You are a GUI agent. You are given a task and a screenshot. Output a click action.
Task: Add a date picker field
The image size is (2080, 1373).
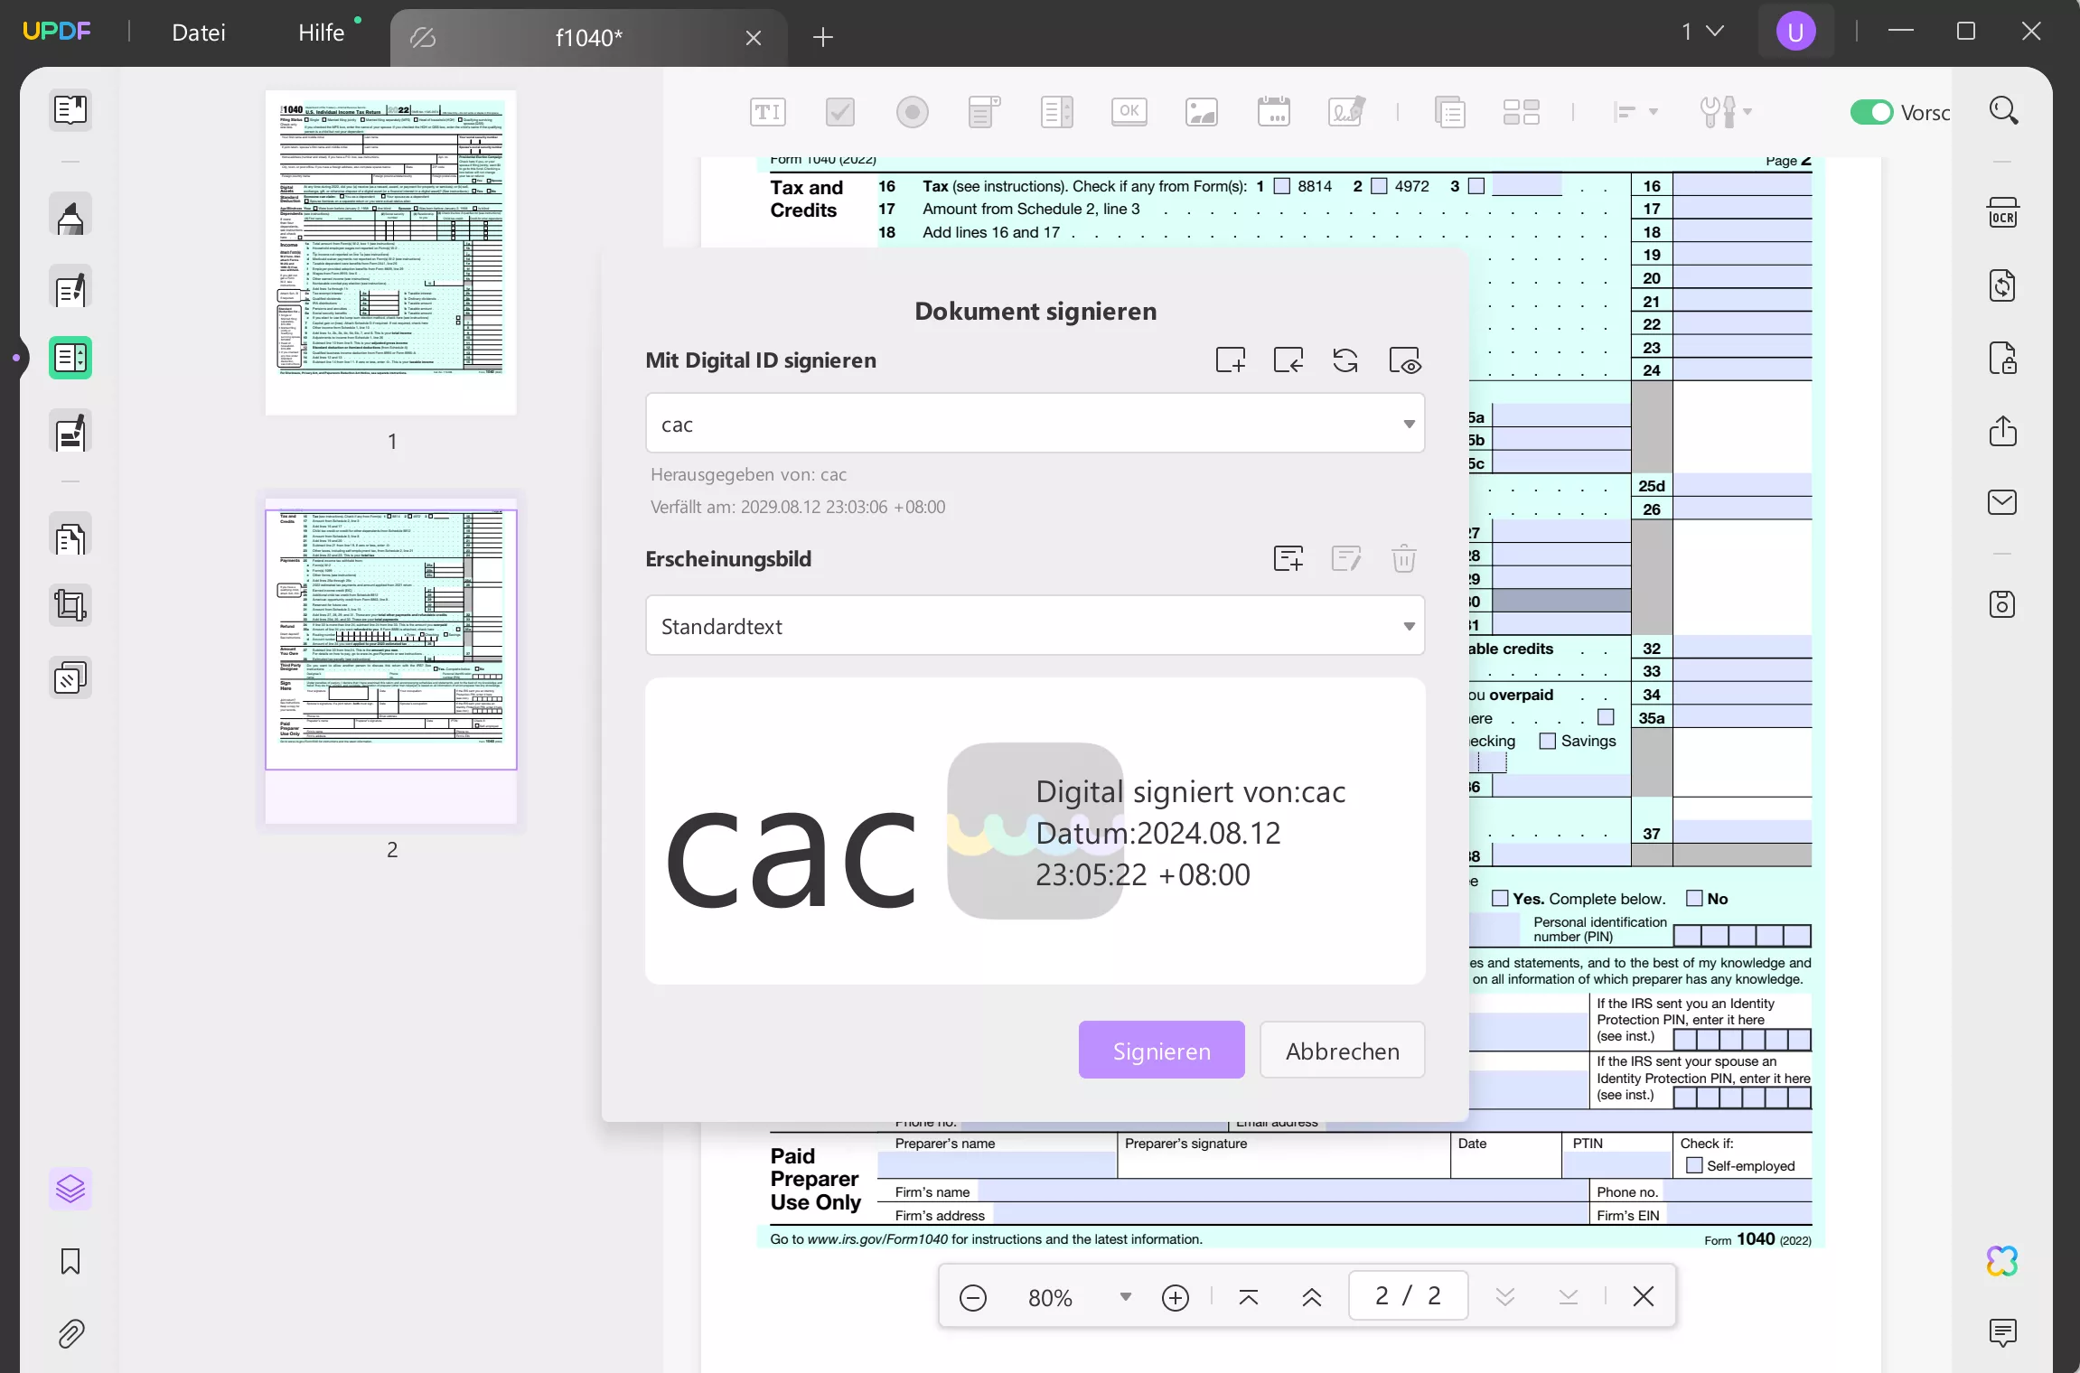(1273, 112)
